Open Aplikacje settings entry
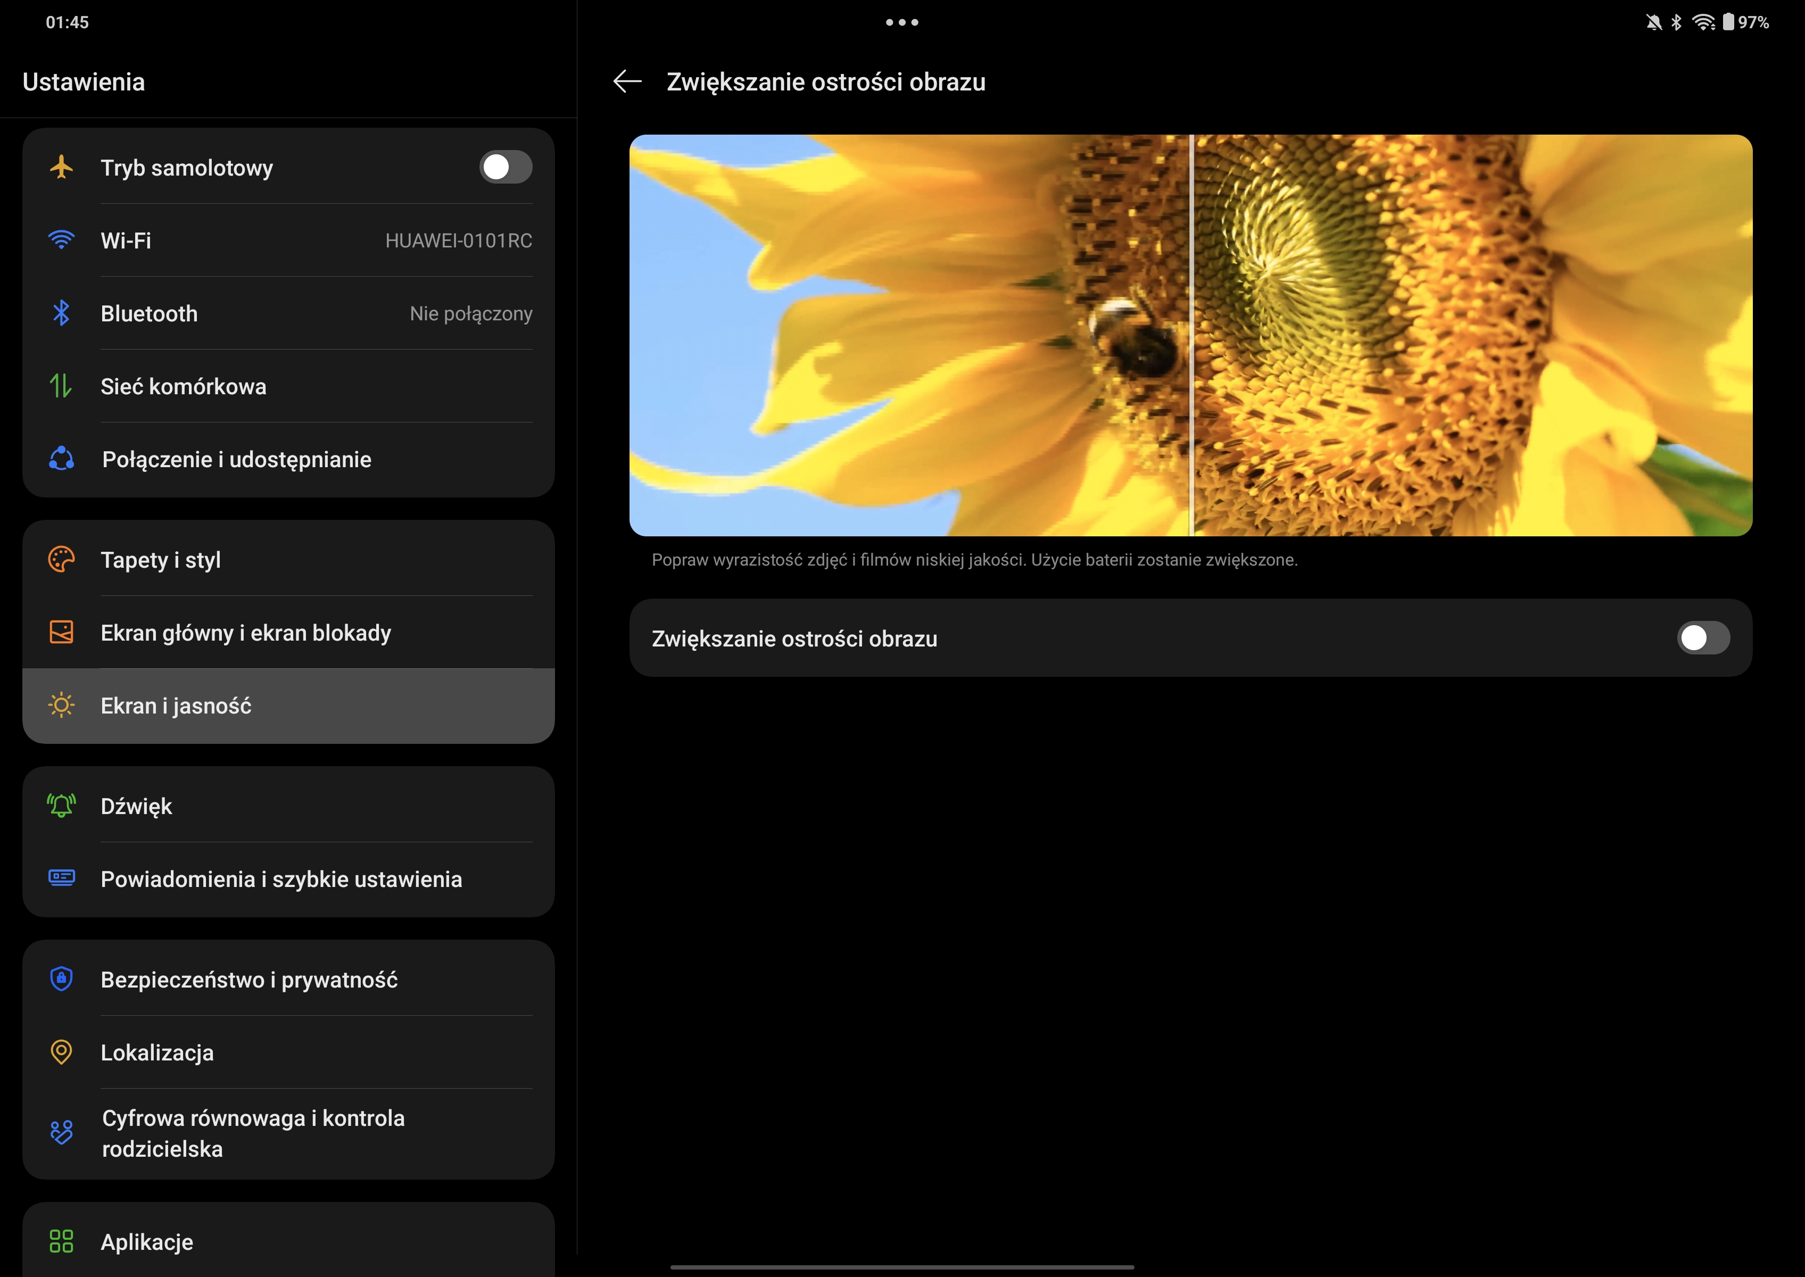Image resolution: width=1805 pixels, height=1277 pixels. click(147, 1241)
